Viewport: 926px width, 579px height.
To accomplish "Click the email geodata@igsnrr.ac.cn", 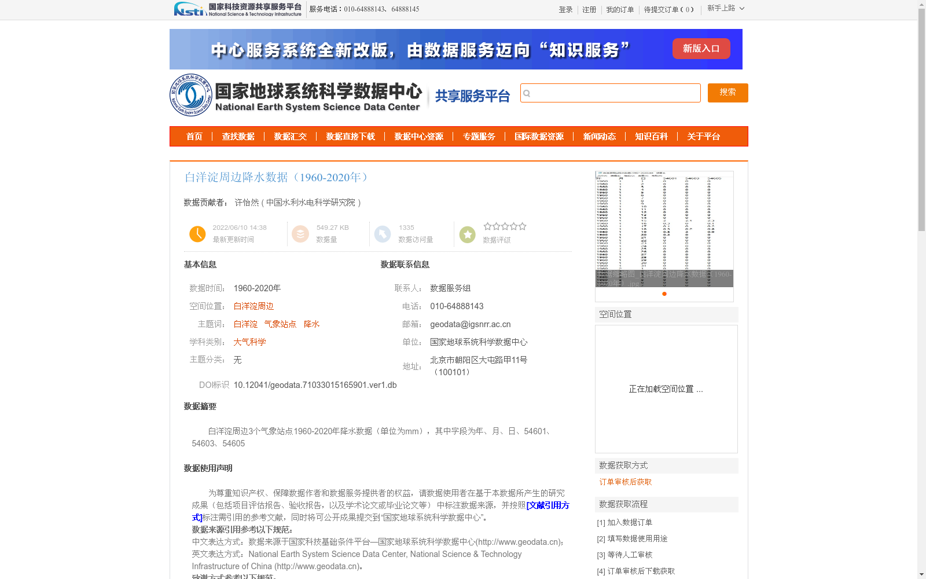I will [x=471, y=324].
